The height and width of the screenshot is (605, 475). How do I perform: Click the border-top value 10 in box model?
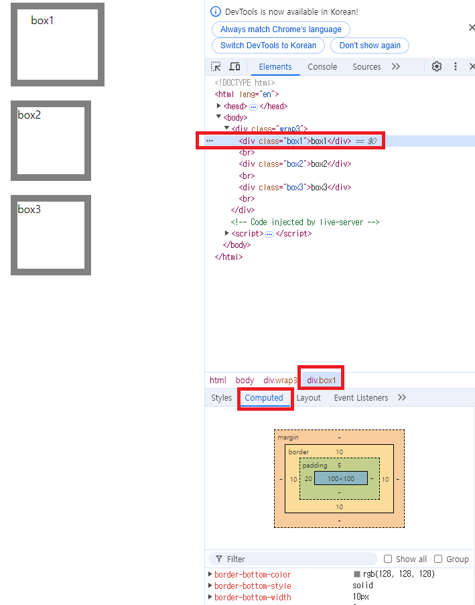(339, 452)
